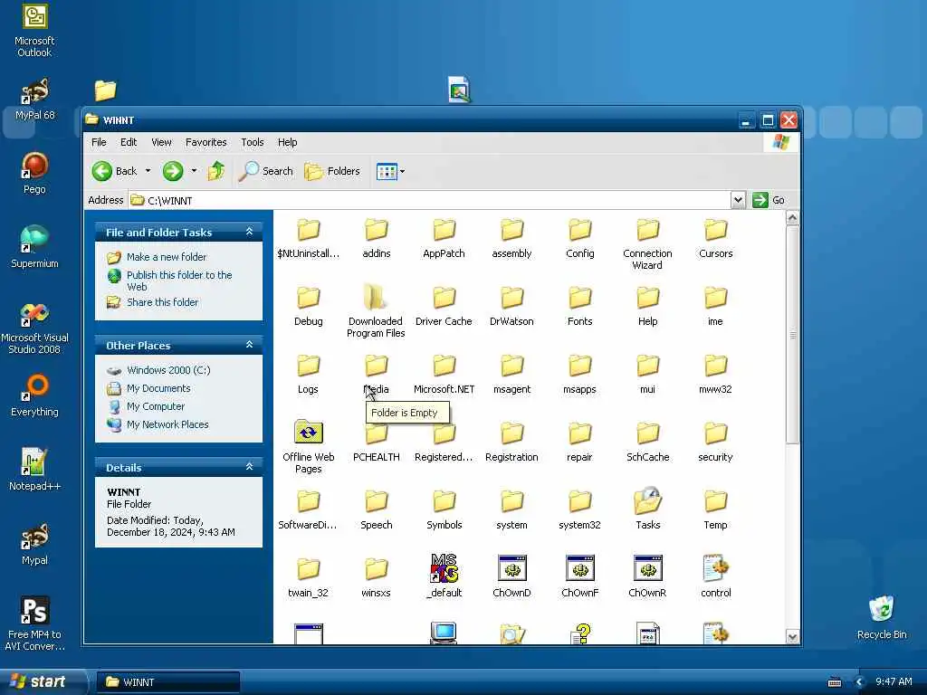Click Share this folder link
The width and height of the screenshot is (927, 695).
coord(163,302)
